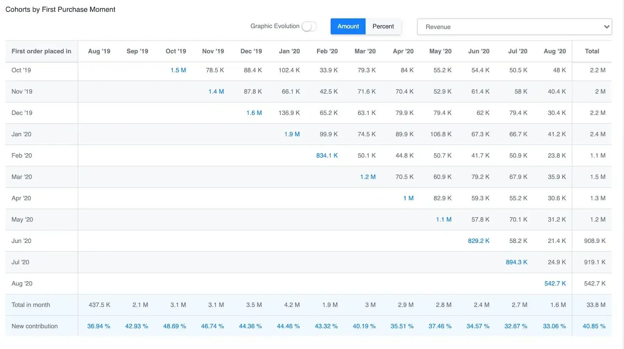Screen dimensions: 624x349
Task: Select the Mar '20 row label
Action: tap(22, 177)
